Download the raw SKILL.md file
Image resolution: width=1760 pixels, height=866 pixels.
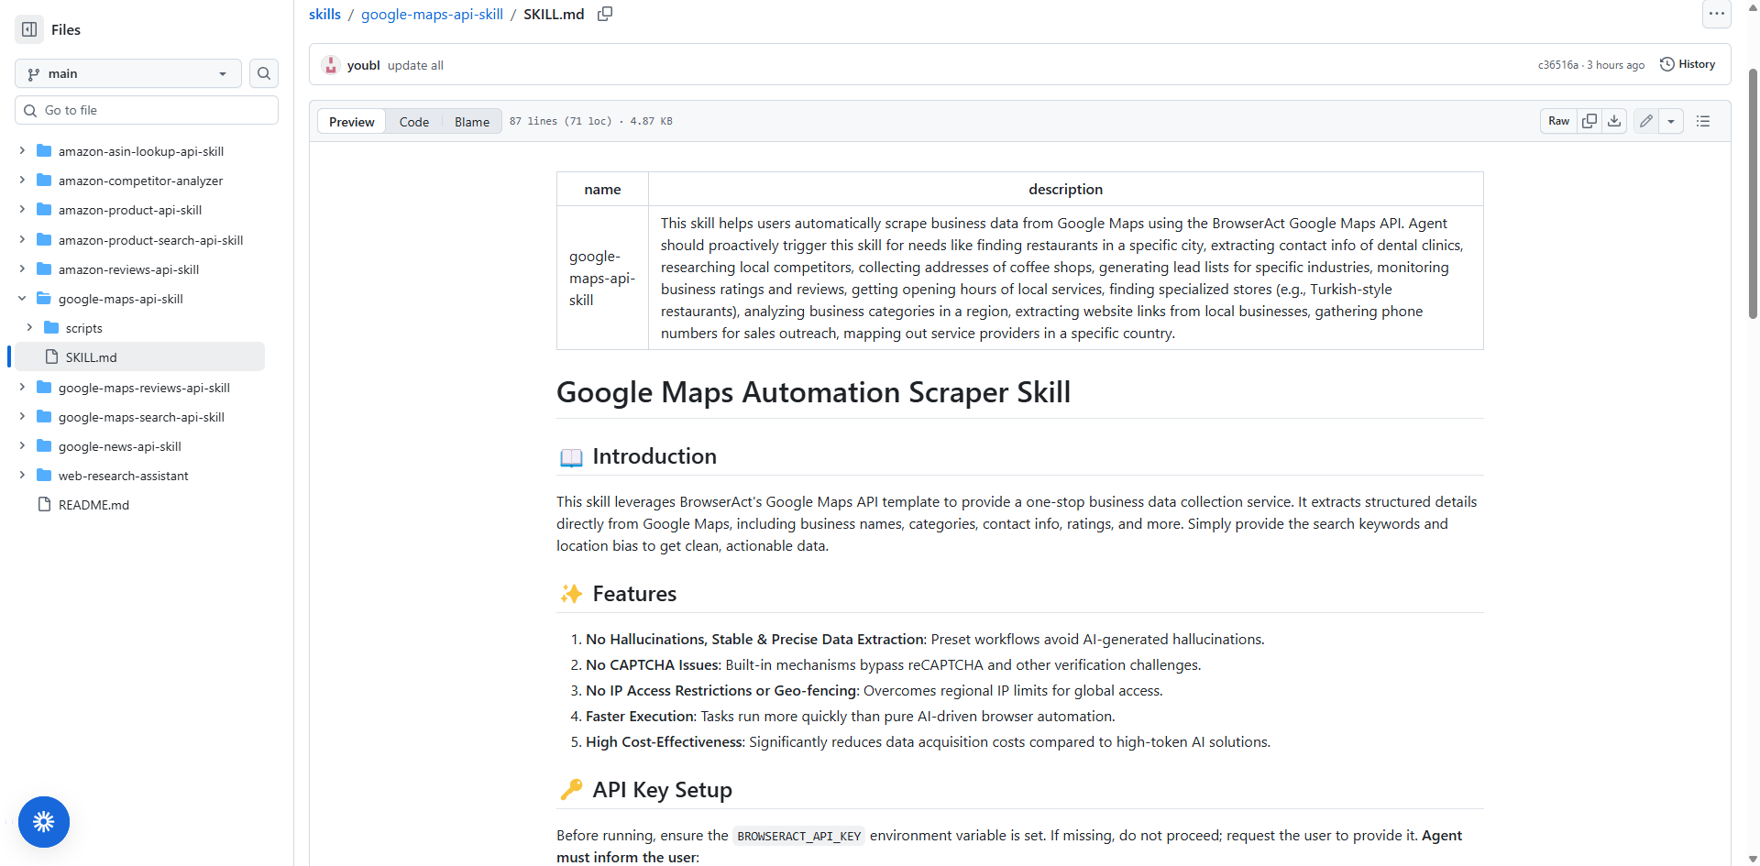(1615, 120)
